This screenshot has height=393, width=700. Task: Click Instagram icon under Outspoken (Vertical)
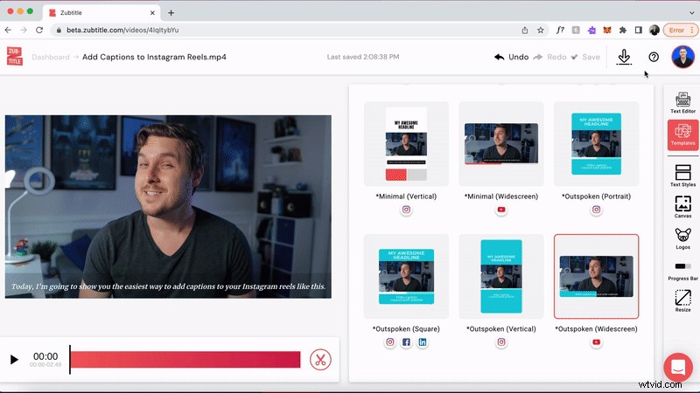click(x=501, y=342)
